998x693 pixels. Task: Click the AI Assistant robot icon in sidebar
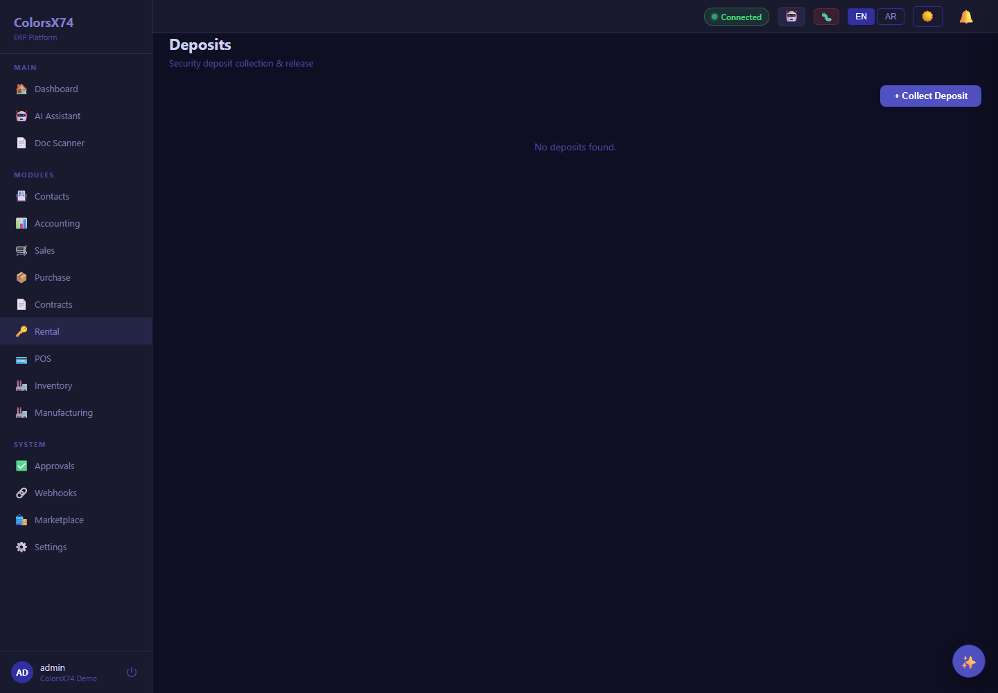(21, 116)
